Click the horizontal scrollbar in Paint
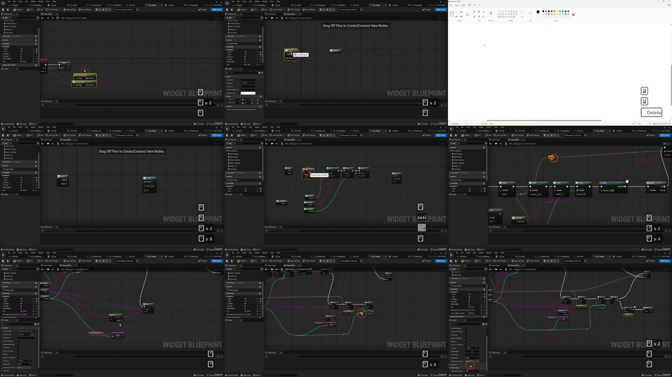 click(x=544, y=120)
